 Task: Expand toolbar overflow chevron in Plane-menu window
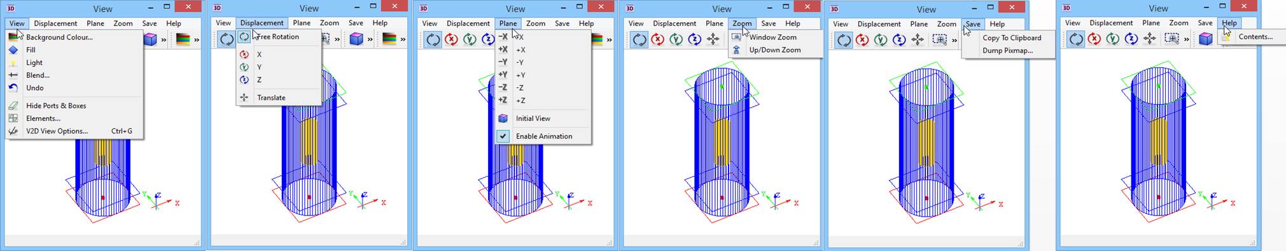609,39
